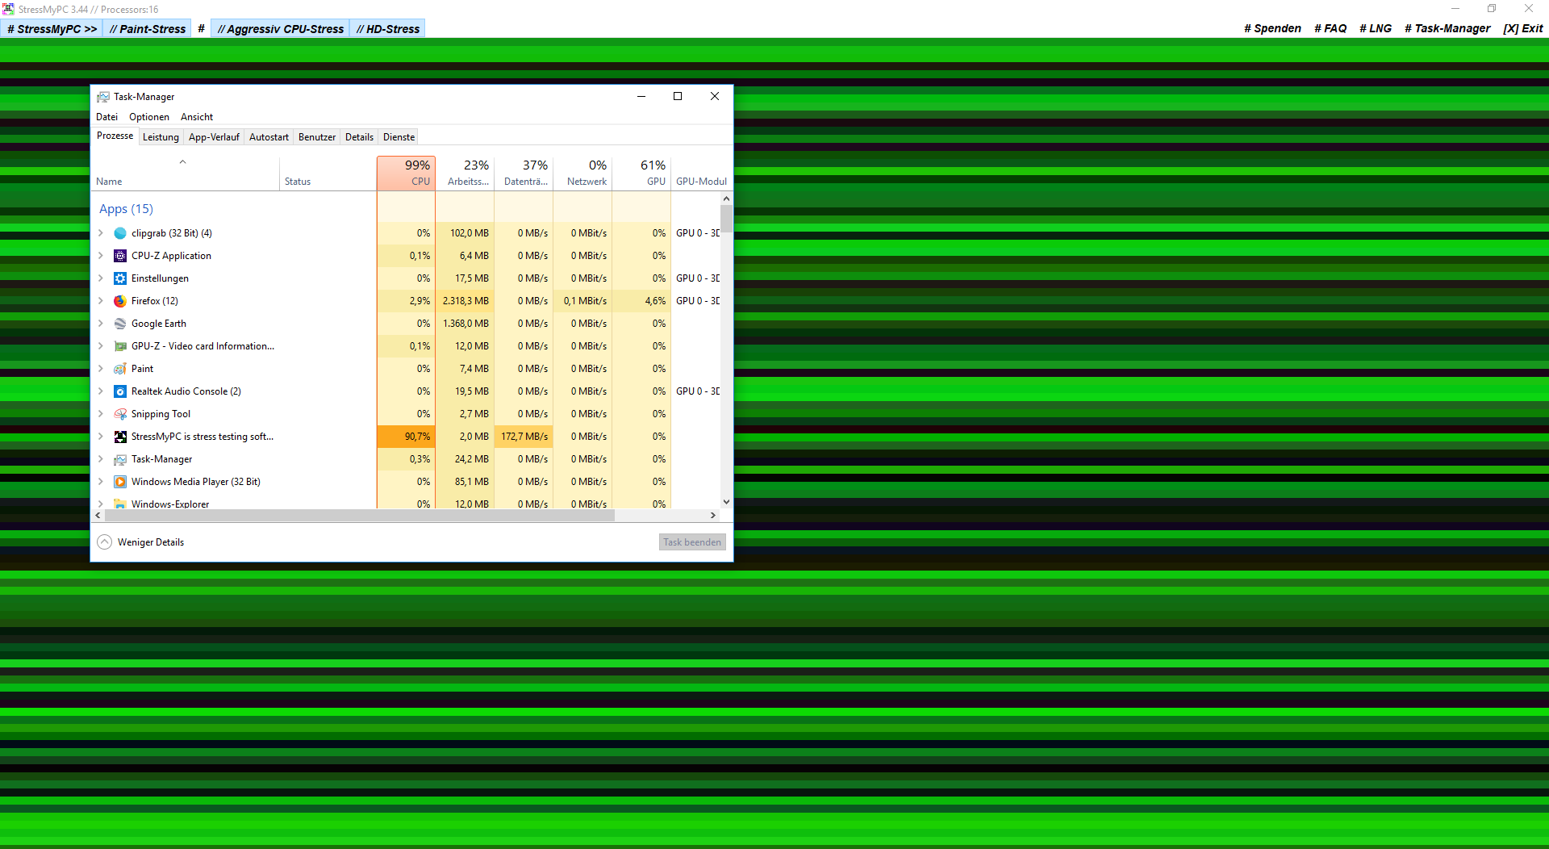1549x849 pixels.
Task: Select the Windows Media Player (32 Bit) row
Action: pos(405,482)
